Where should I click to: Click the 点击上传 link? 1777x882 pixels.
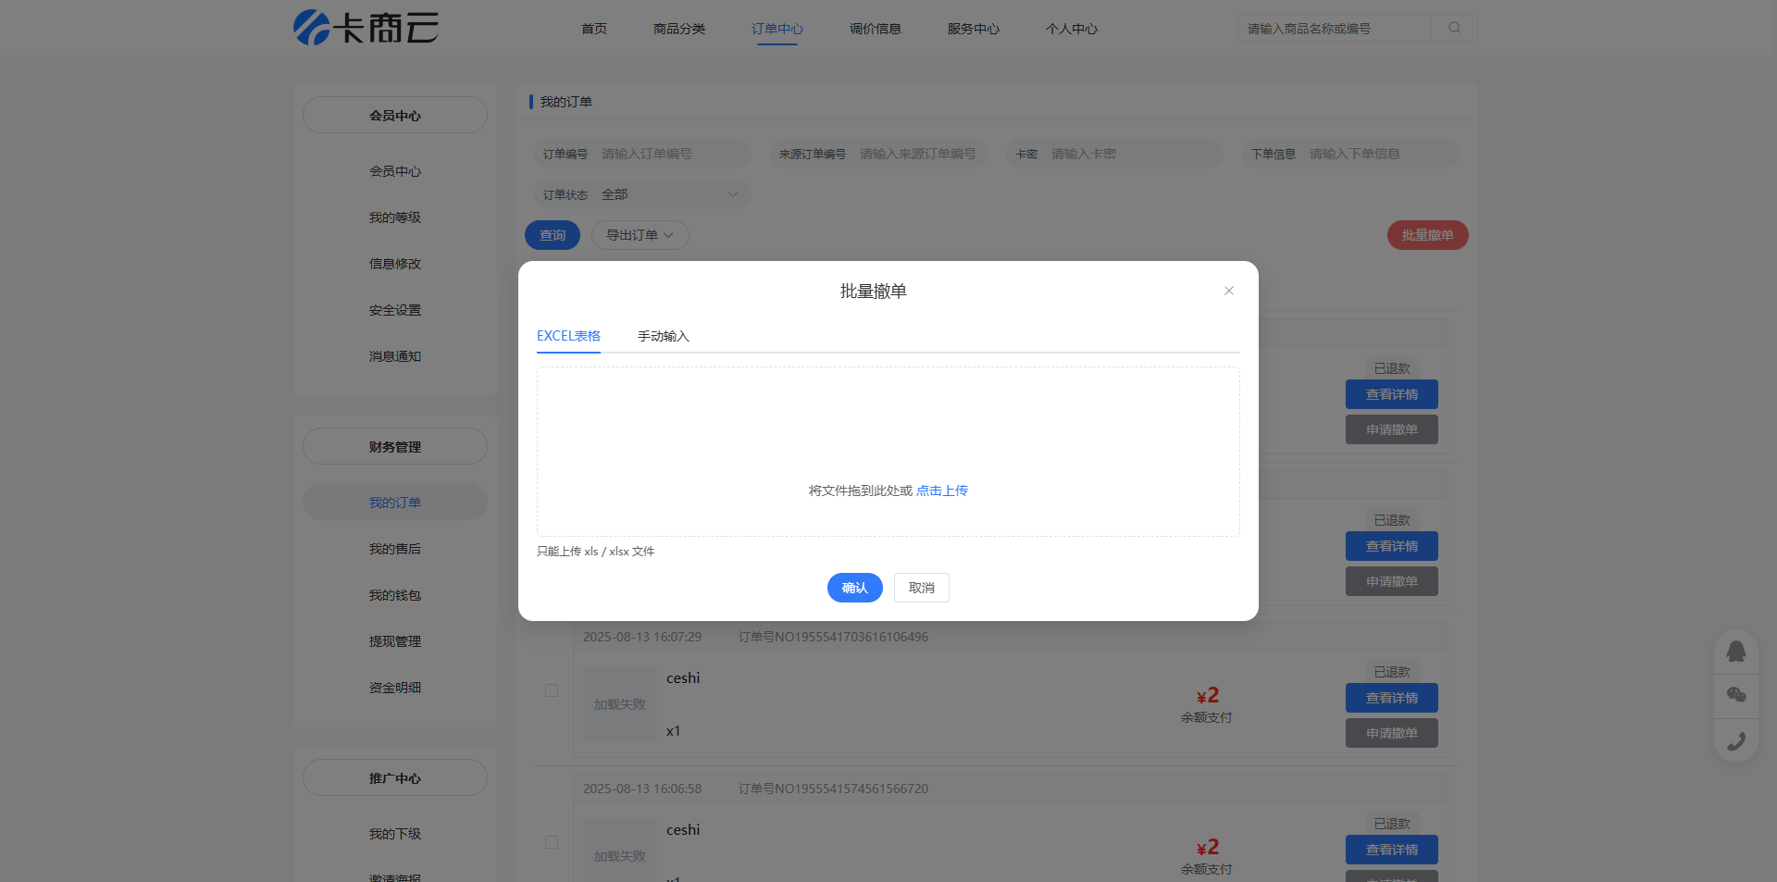pyautogui.click(x=941, y=491)
